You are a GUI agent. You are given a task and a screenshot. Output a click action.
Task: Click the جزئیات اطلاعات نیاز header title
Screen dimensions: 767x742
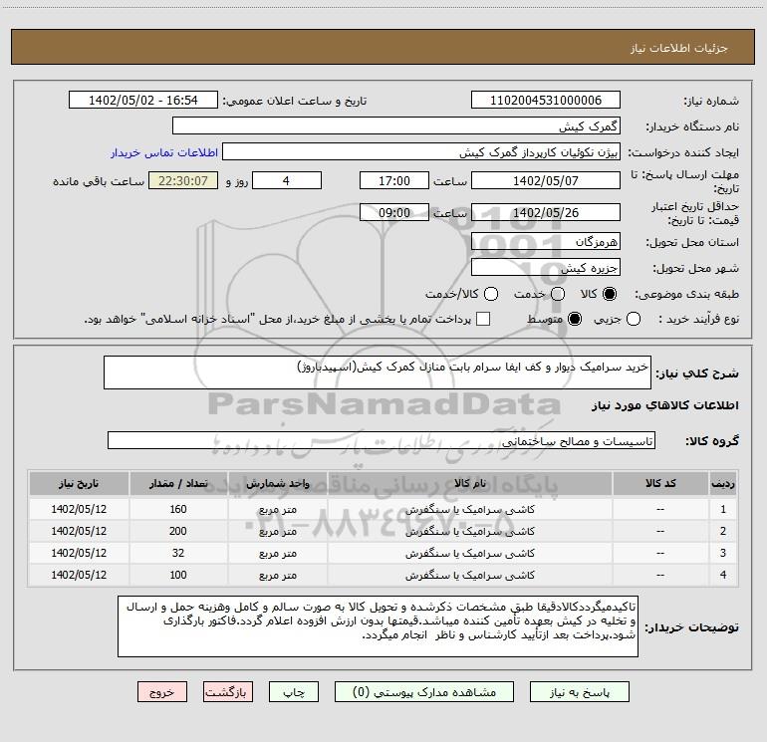[678, 48]
